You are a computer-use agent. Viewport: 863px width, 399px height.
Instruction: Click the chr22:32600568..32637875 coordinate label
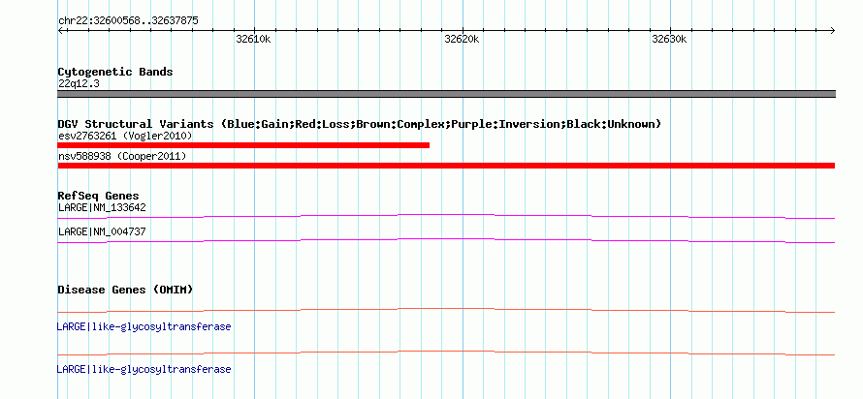tap(128, 21)
